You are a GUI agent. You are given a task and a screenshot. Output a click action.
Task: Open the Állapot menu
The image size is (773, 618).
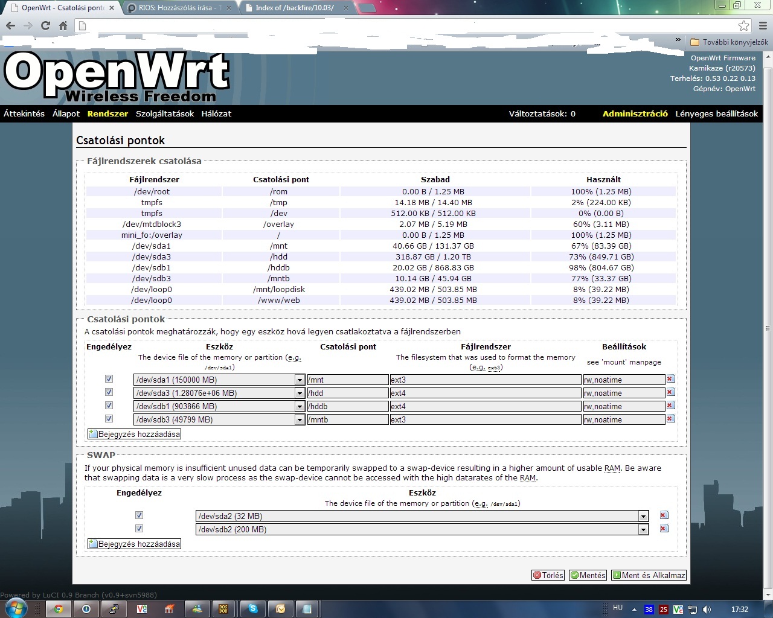tap(66, 113)
